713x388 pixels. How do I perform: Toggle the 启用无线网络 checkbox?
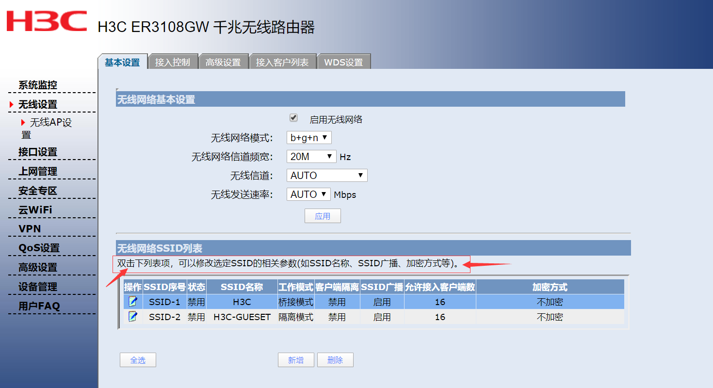tap(293, 118)
